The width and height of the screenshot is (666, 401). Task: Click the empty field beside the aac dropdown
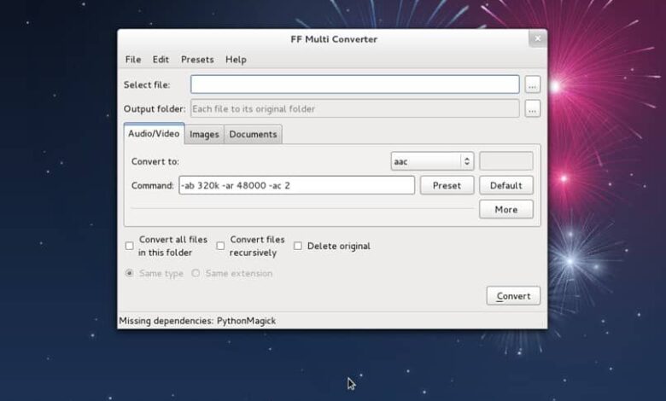(x=505, y=161)
